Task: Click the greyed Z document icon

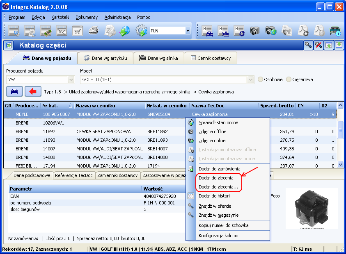Action: pyautogui.click(x=110, y=31)
